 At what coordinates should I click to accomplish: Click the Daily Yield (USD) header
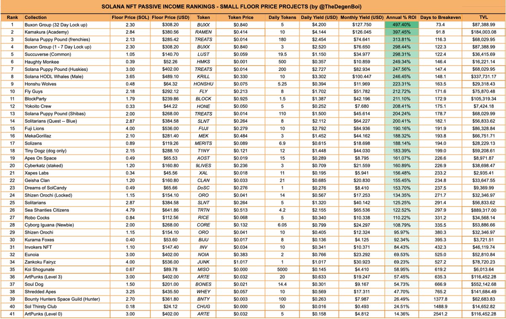(x=319, y=17)
